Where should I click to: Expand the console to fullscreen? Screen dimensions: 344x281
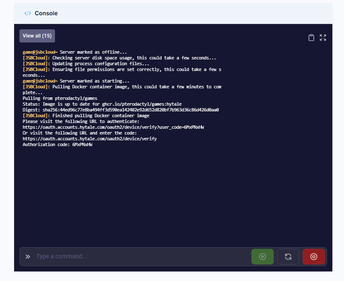coord(323,38)
